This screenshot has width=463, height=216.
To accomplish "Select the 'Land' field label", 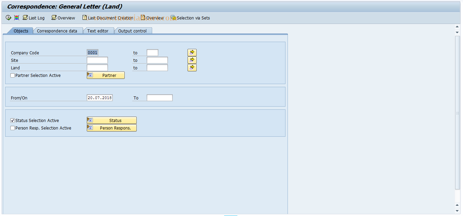I will (x=15, y=68).
